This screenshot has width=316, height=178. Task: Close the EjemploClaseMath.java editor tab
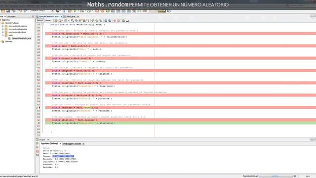(61, 16)
